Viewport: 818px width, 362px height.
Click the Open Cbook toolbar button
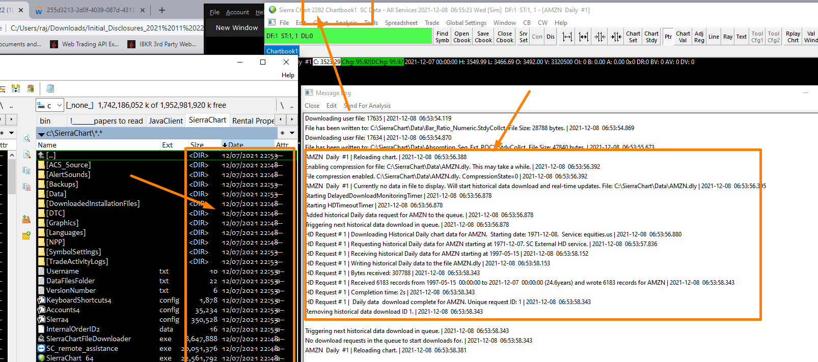point(462,37)
